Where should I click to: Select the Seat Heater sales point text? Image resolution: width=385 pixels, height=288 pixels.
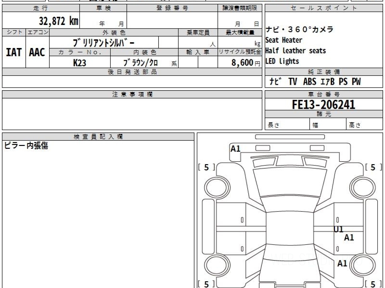(x=284, y=40)
